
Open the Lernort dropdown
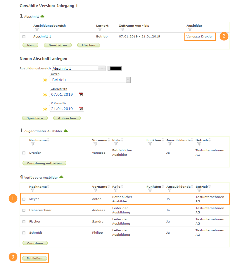[128, 80]
